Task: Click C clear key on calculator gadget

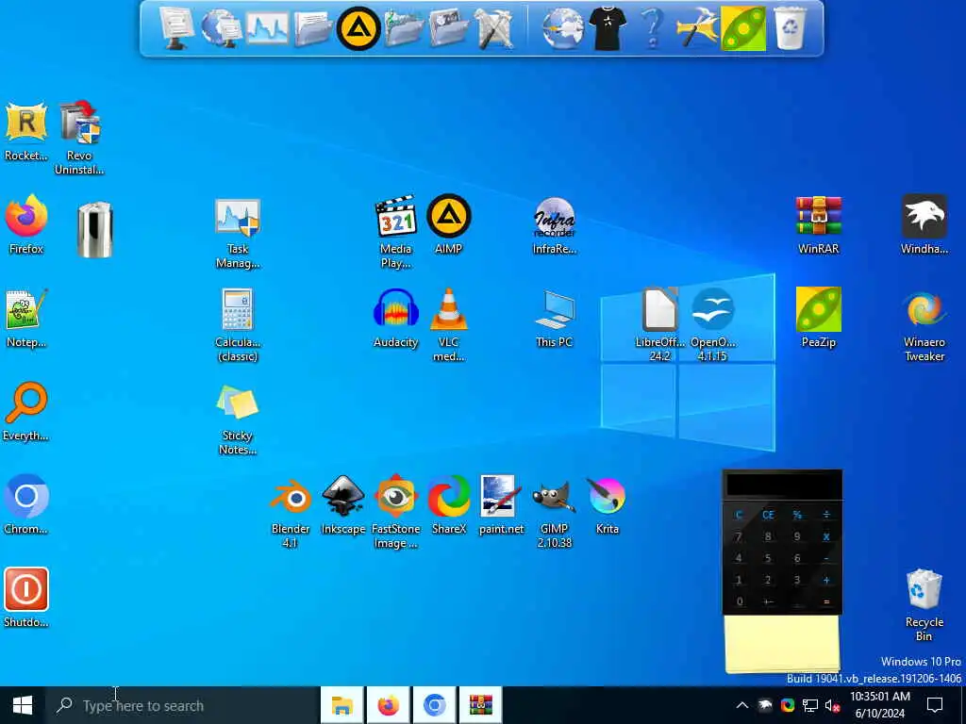Action: coord(739,515)
